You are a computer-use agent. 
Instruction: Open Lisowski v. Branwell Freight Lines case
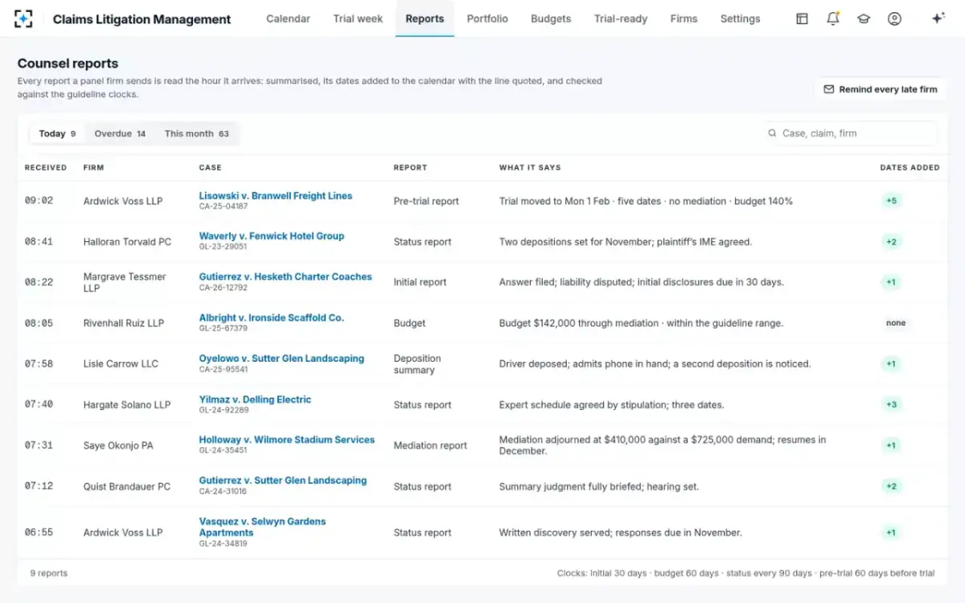276,195
